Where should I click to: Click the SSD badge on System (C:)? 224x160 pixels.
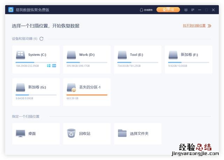click(54, 65)
